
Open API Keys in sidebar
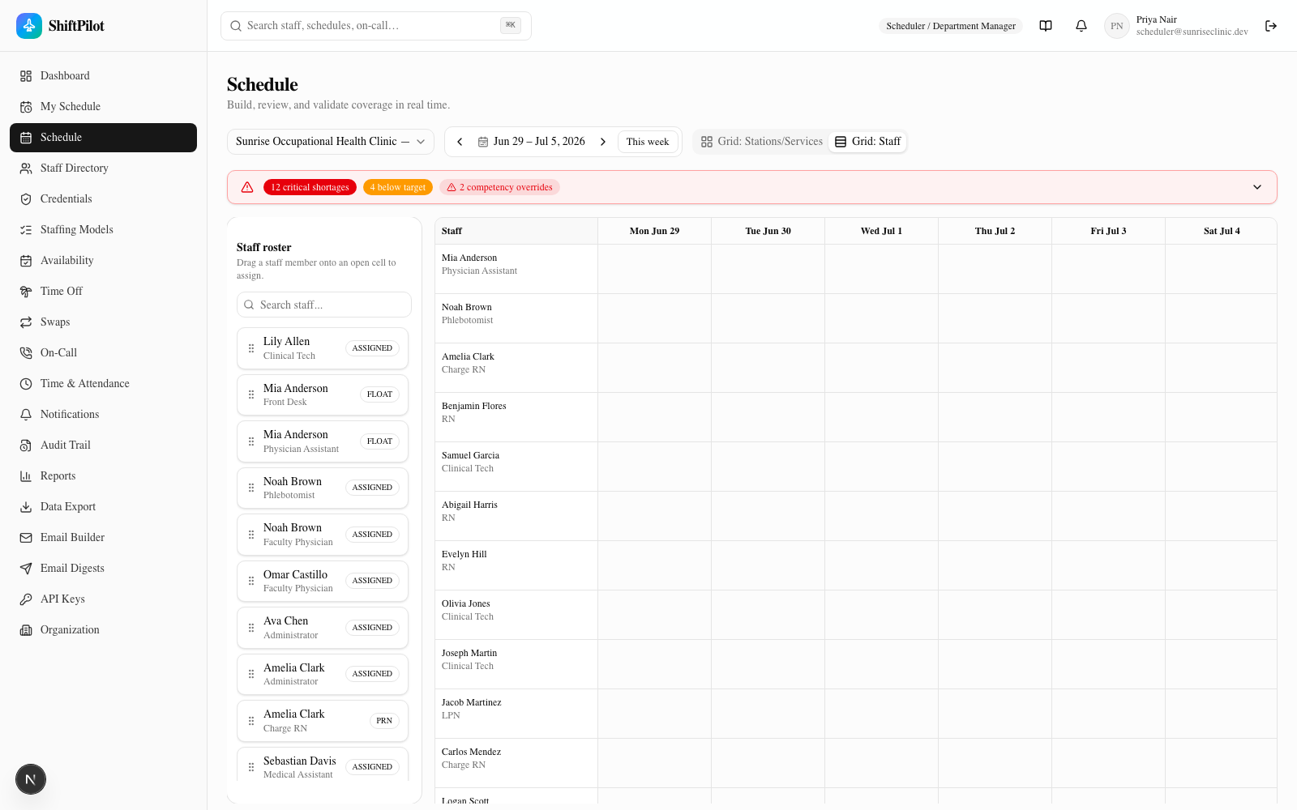[x=103, y=599]
